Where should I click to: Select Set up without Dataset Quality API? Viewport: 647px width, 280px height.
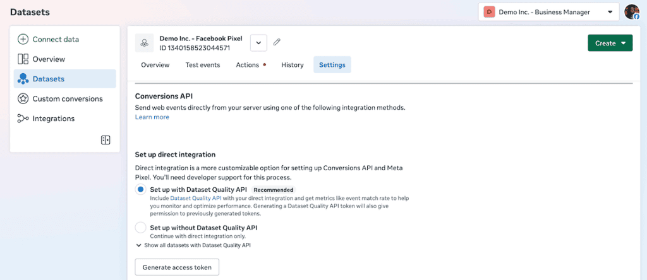[x=141, y=227]
